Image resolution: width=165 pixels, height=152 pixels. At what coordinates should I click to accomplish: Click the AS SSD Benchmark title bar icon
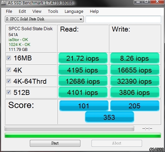coord(4,3)
